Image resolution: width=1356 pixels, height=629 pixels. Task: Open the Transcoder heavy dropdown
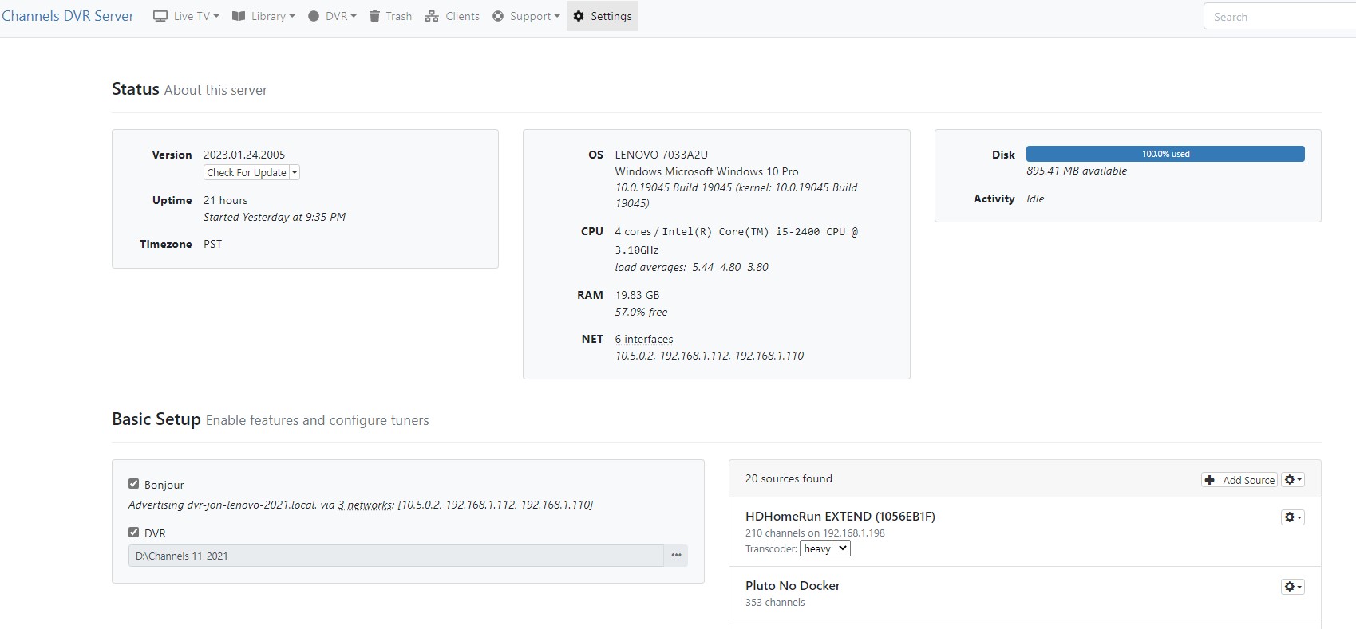824,548
